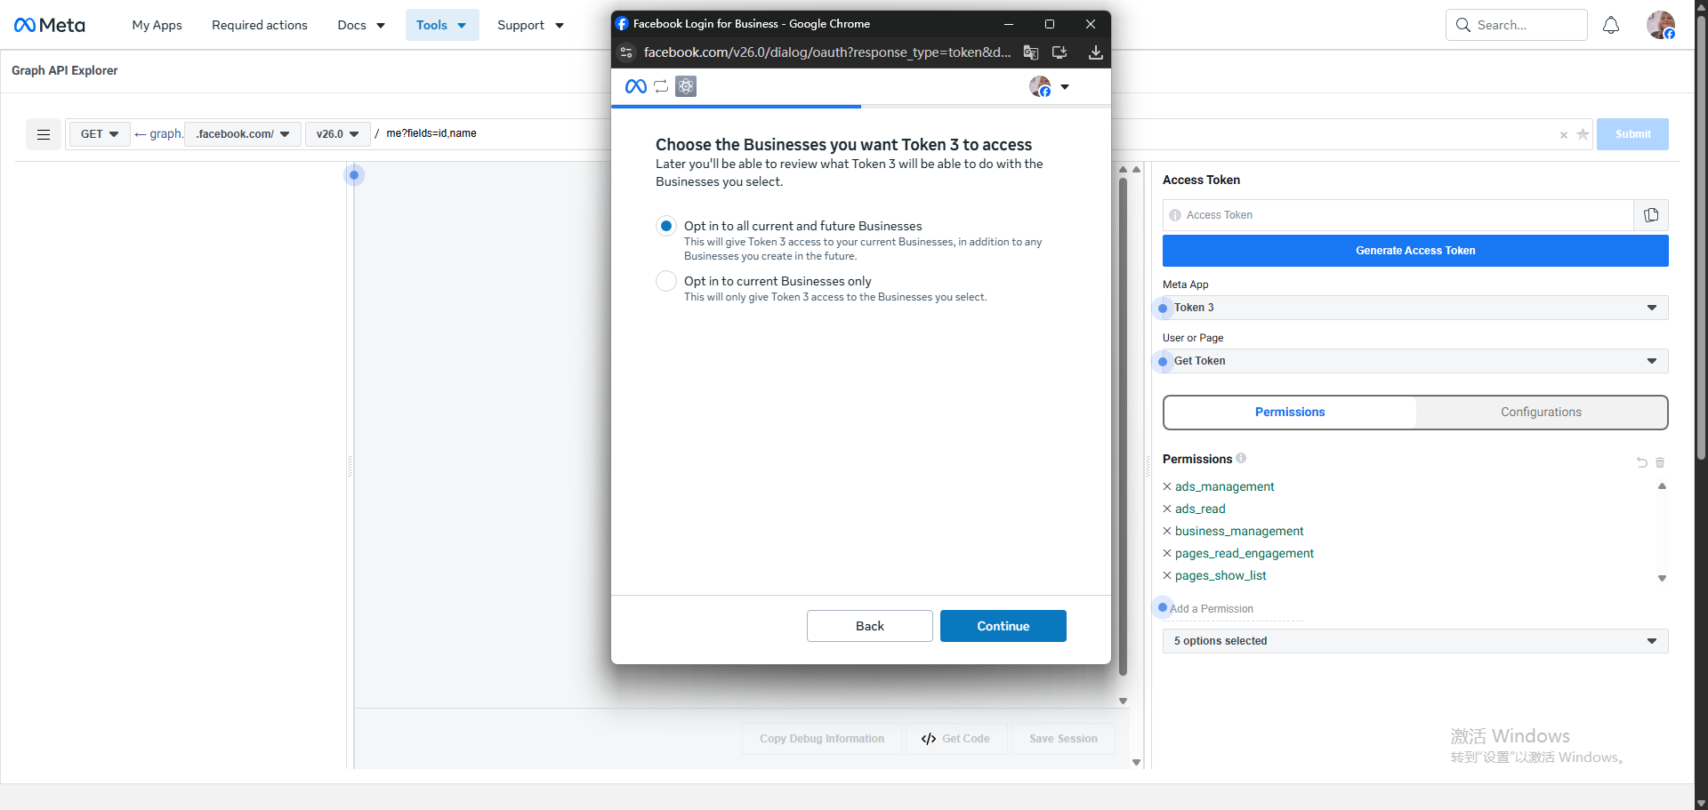Click the Permissions info icon

click(1241, 458)
